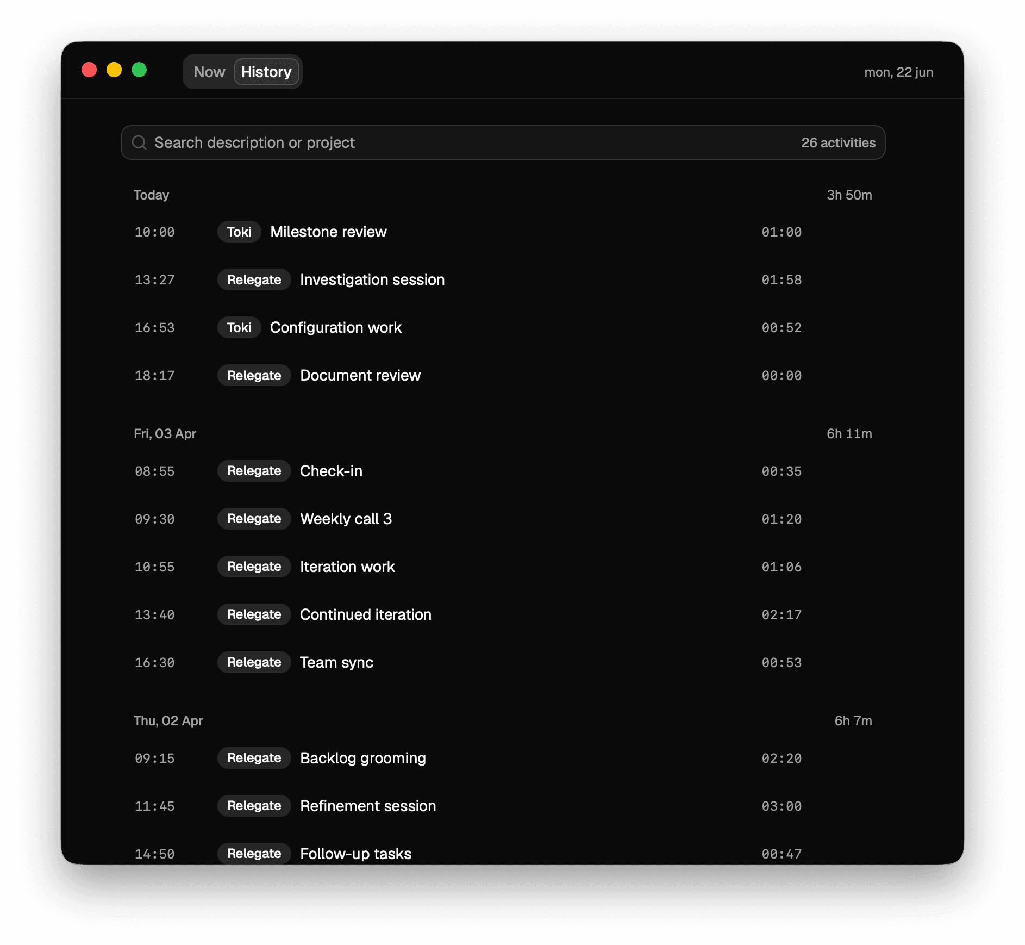Screen dimensions: 1025x945
Task: Click the Relegate tag on Iteration work
Action: coord(254,567)
